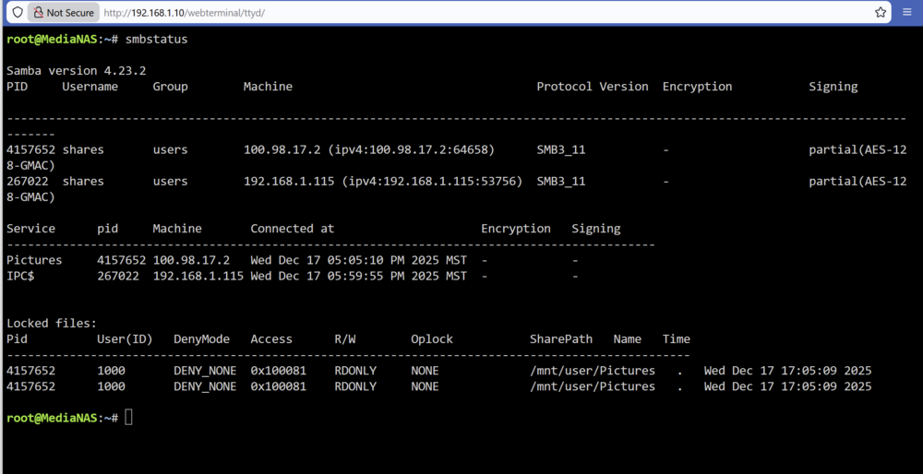Click the 'Connected at' column header
The width and height of the screenshot is (923, 474).
[x=292, y=229]
